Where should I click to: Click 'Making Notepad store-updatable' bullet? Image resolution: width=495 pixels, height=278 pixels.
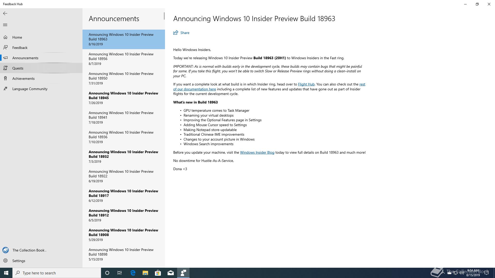point(210,130)
